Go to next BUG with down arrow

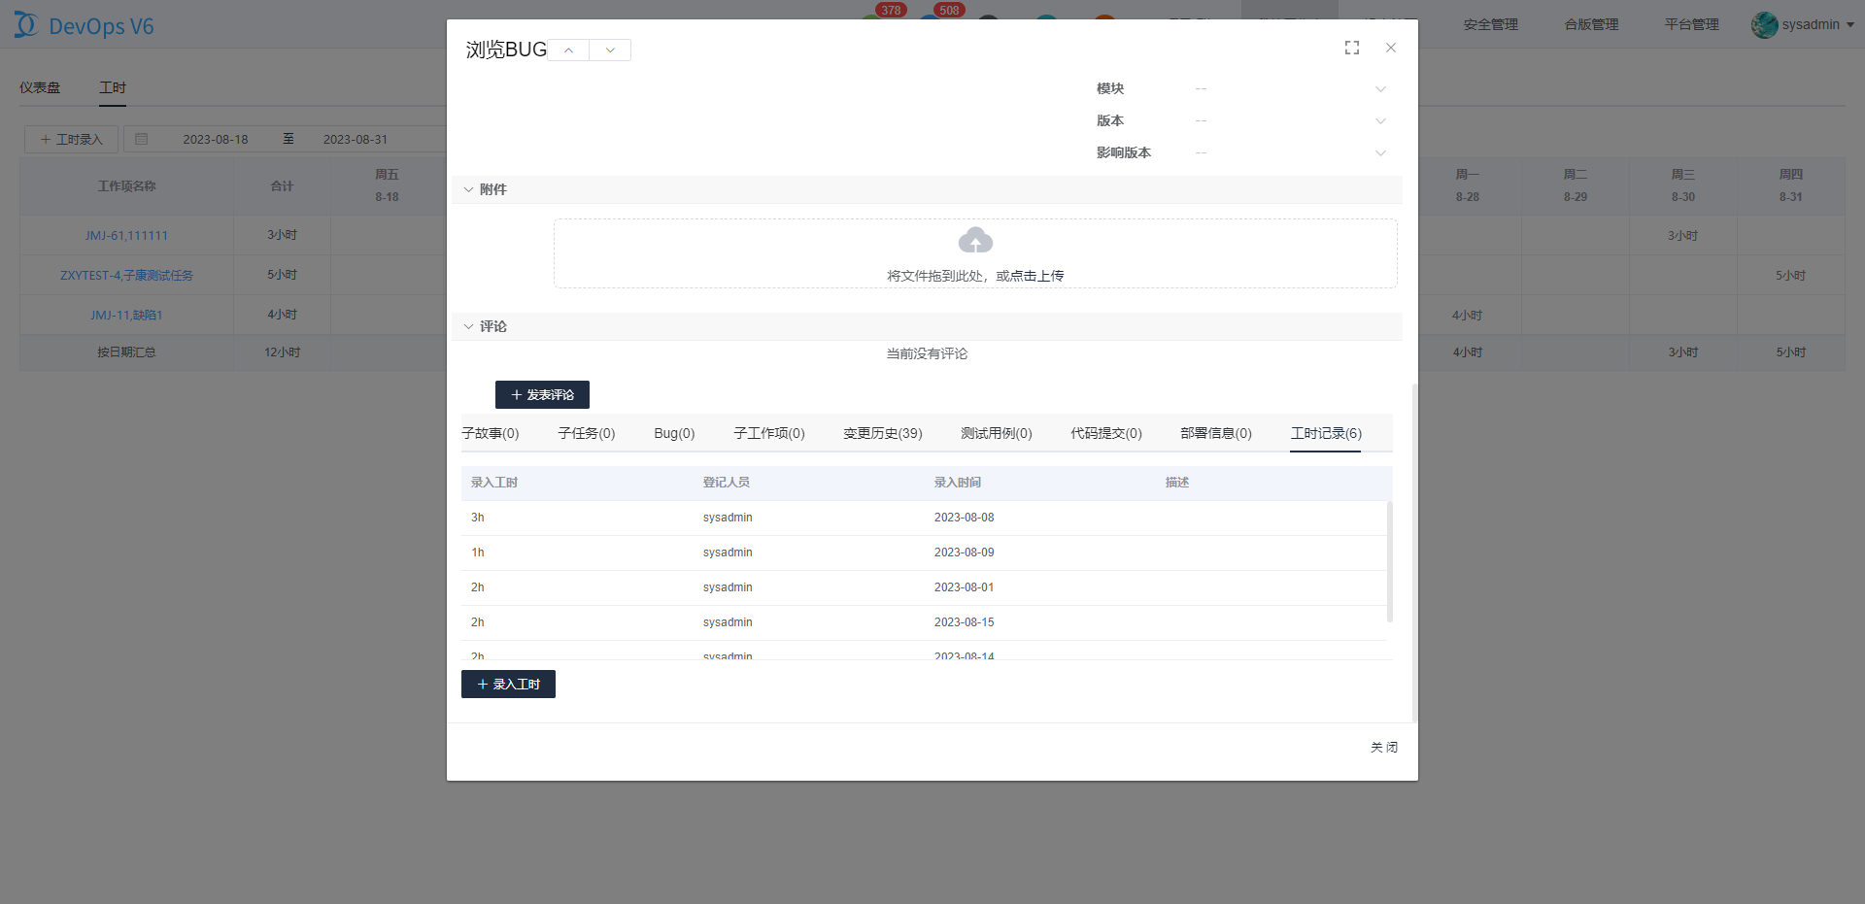pos(610,50)
